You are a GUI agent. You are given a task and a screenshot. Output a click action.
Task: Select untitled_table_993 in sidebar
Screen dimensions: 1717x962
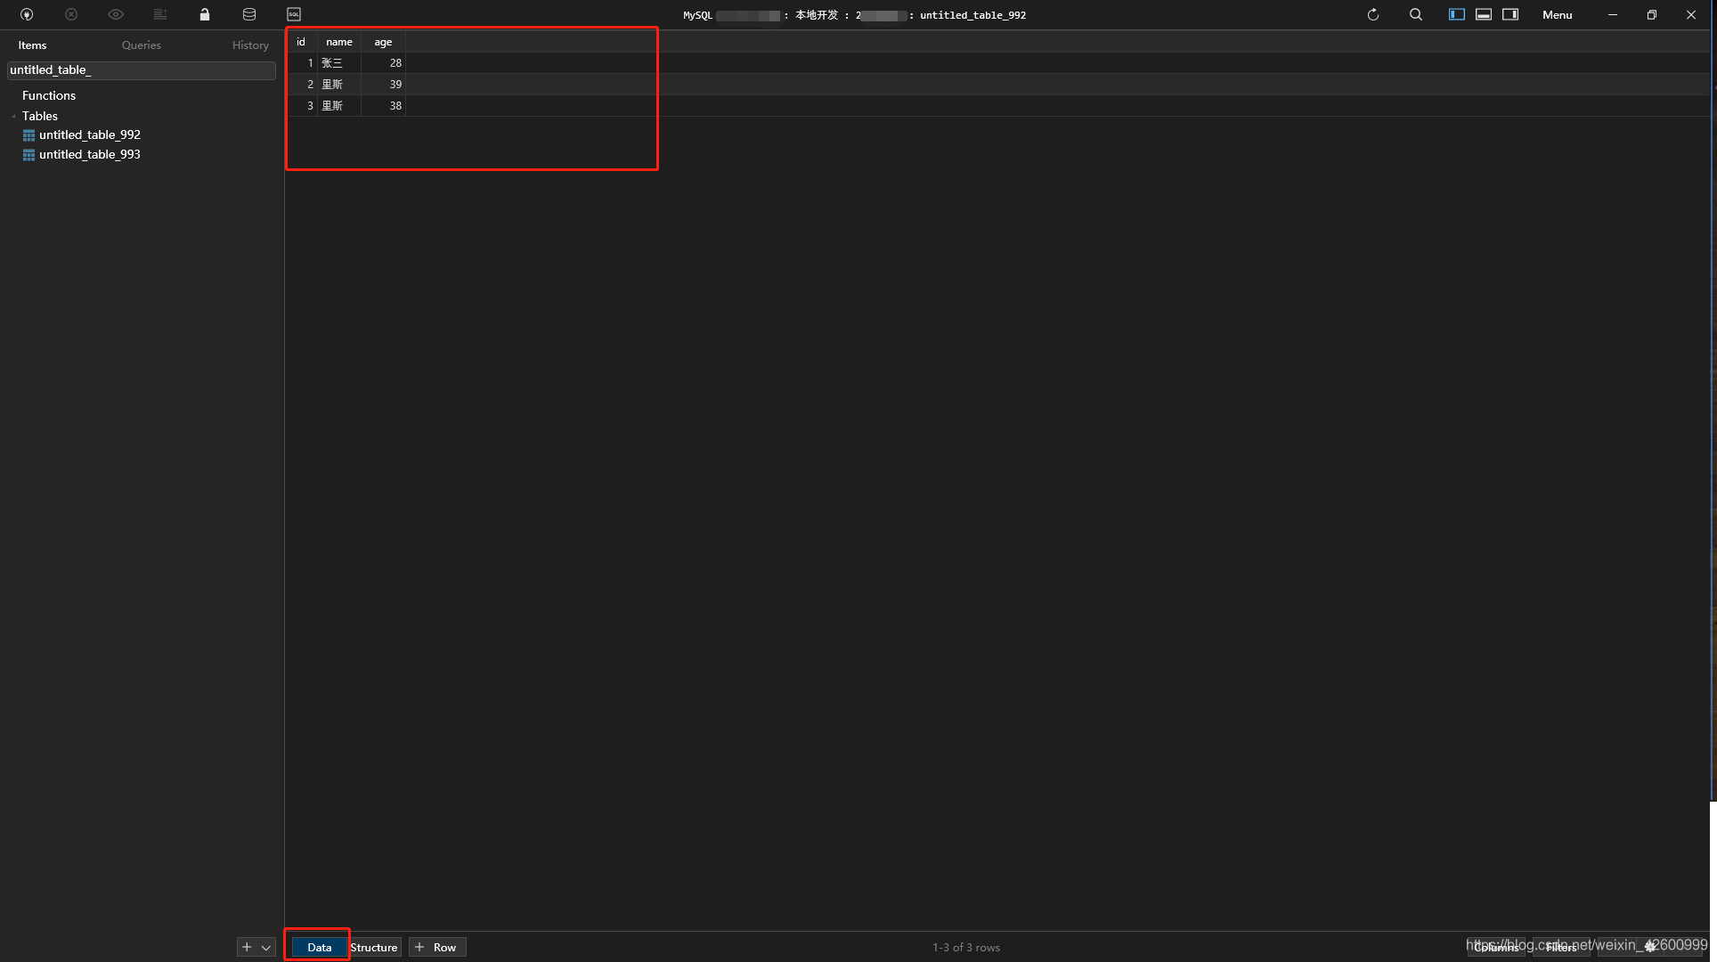tap(89, 155)
